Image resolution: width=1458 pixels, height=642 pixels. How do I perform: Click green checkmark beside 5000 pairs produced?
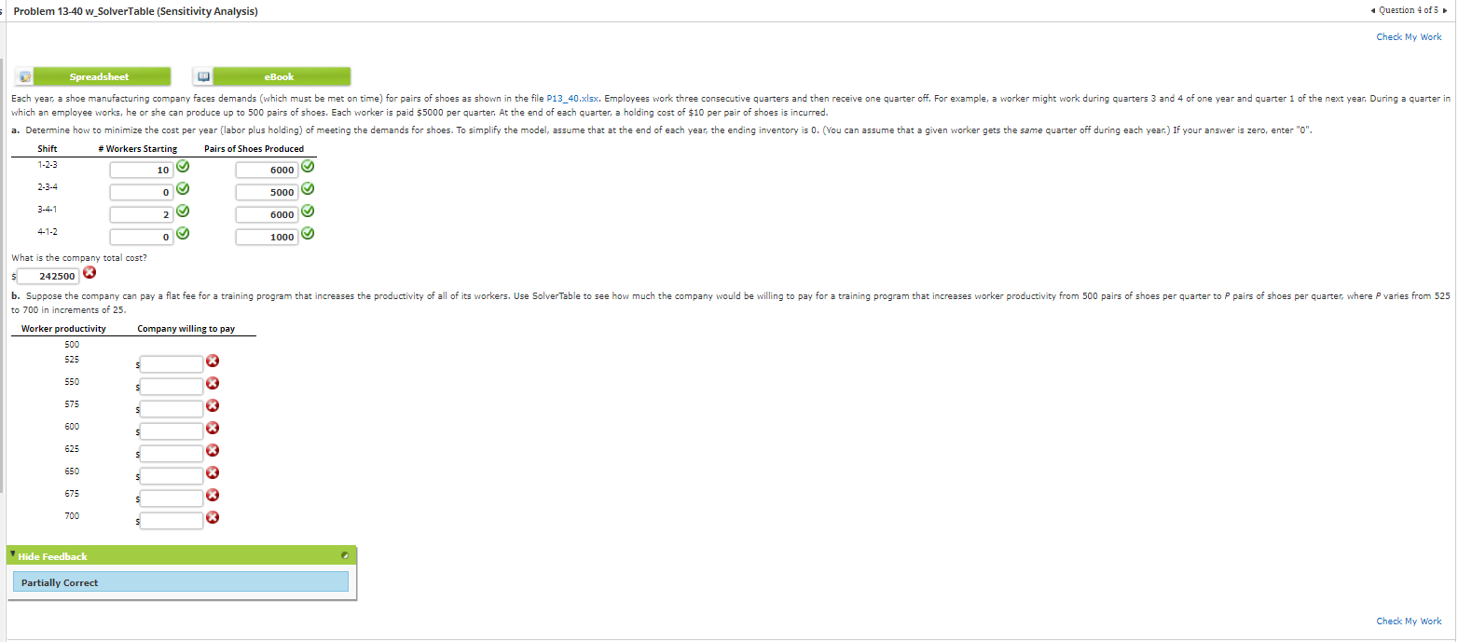click(x=308, y=189)
